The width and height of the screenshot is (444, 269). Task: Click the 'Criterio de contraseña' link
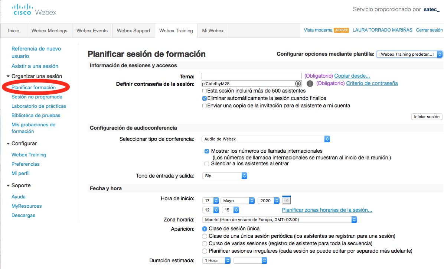click(372, 83)
